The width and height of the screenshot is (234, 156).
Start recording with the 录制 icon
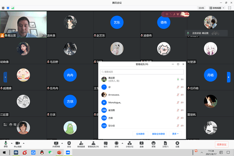117,144
